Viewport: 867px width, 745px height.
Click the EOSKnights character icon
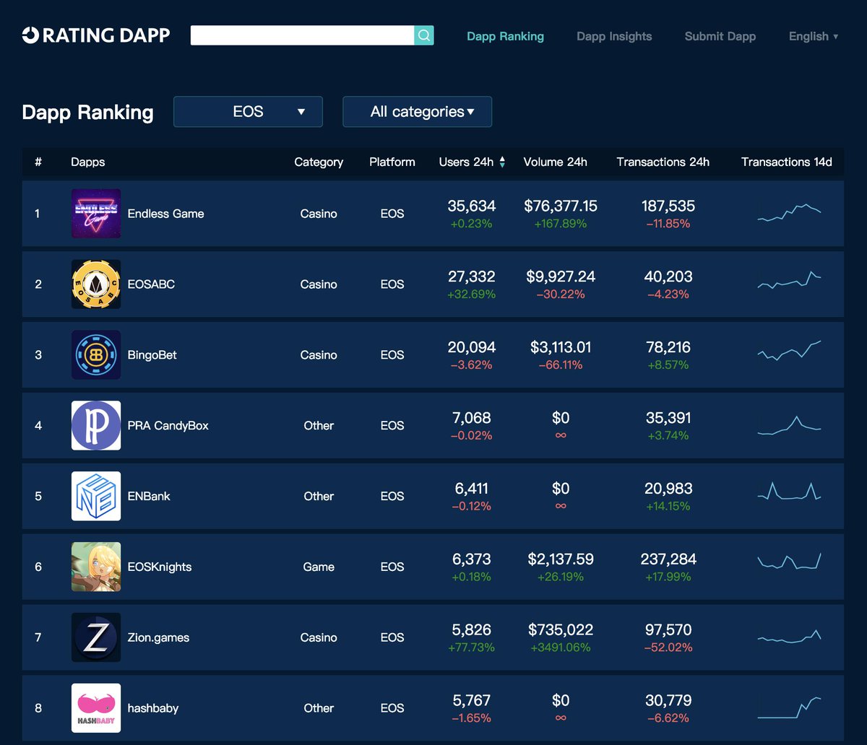[x=96, y=567]
